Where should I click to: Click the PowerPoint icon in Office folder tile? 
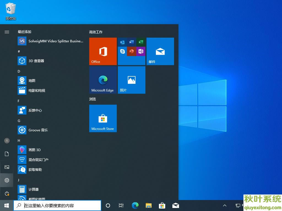131,51
